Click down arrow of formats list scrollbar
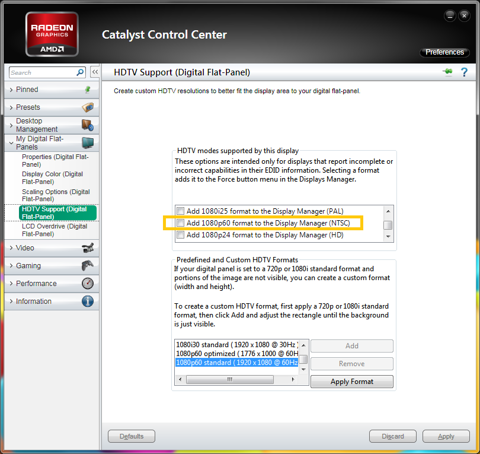This screenshot has height=454, width=480. pyautogui.click(x=303, y=369)
